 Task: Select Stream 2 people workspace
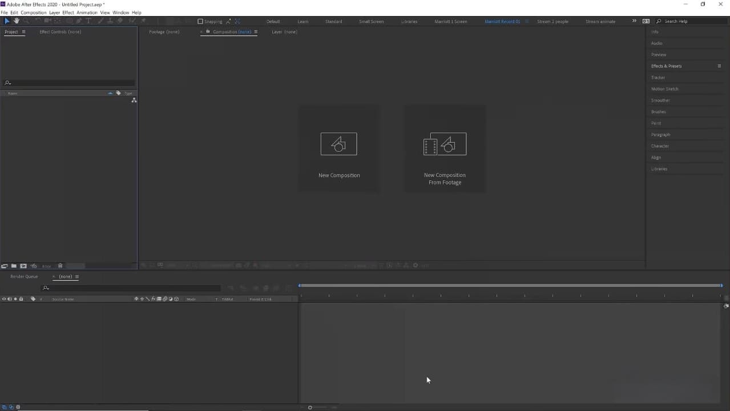(x=552, y=22)
